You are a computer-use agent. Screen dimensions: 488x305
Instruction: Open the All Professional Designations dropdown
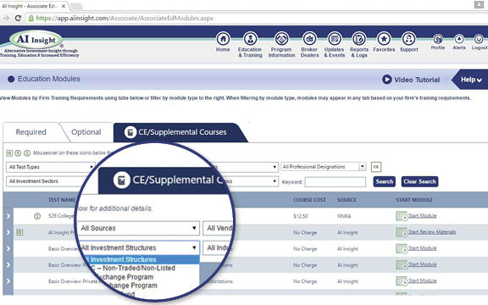pos(323,167)
